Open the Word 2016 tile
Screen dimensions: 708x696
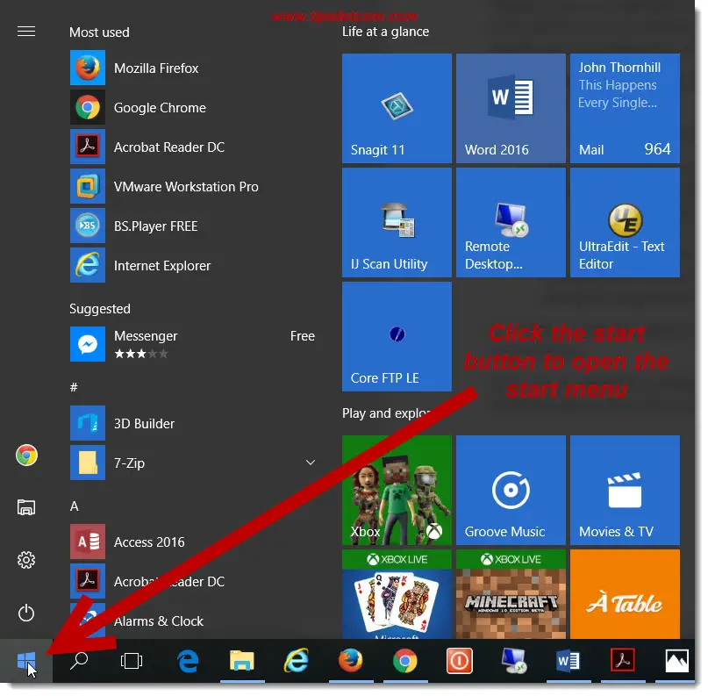[x=511, y=109]
